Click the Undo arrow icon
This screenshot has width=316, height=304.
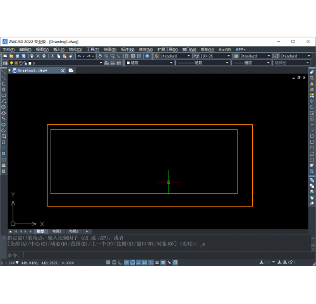[x=80, y=56]
